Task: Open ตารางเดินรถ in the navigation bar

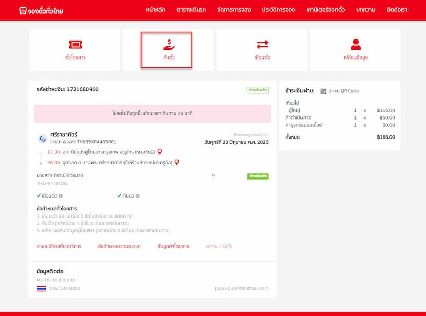Action: point(191,10)
